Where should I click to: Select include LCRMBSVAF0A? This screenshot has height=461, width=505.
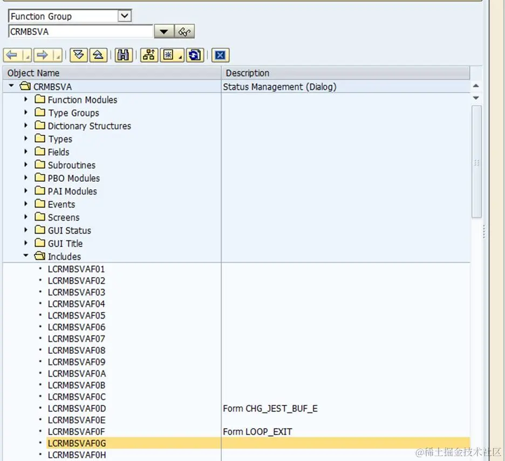tap(77, 374)
